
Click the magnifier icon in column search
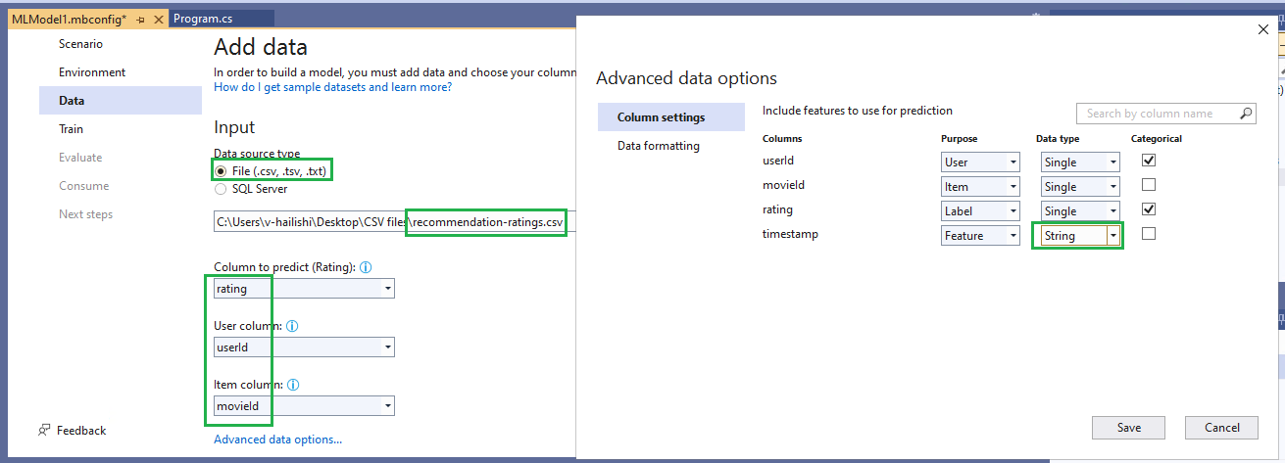pos(1246,114)
